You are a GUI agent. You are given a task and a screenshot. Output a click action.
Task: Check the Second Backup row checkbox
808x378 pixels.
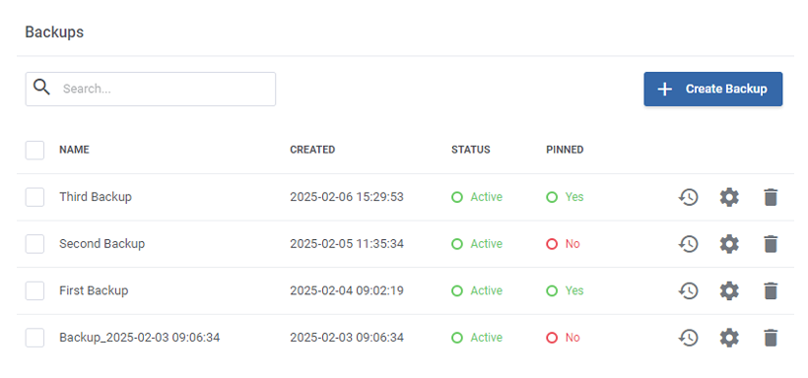pos(34,243)
